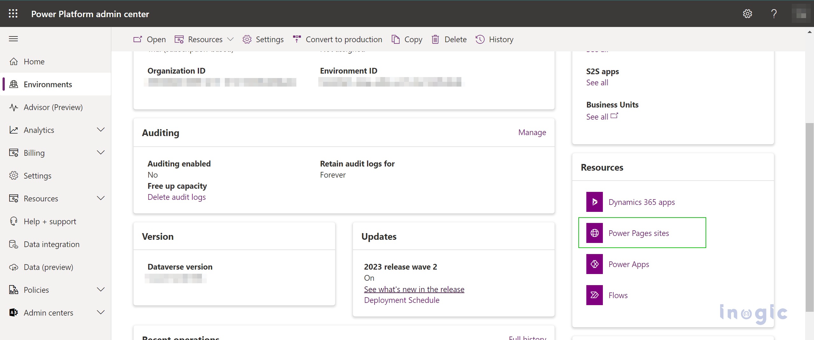The width and height of the screenshot is (814, 340).
Task: Click the Help + support headset icon
Action: (x=14, y=221)
